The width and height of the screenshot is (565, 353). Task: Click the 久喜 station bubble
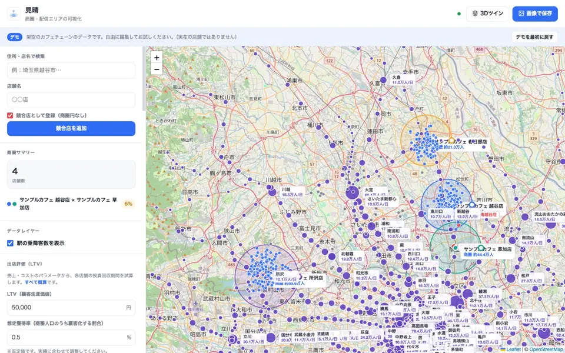pos(383,80)
